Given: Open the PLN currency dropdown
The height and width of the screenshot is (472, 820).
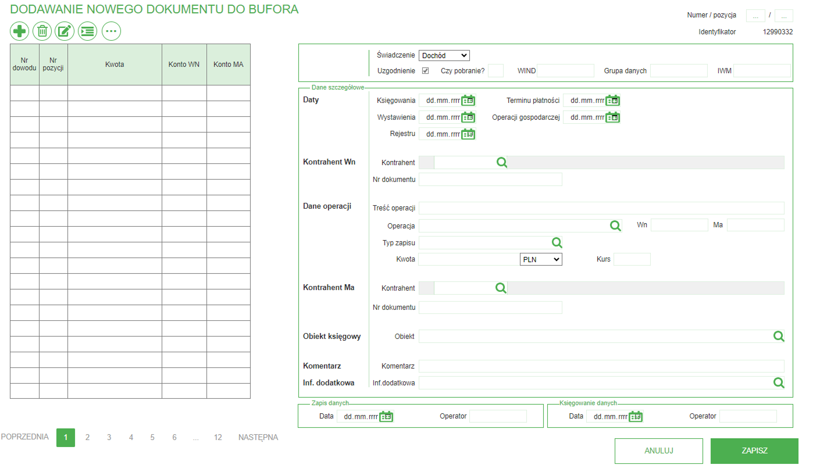Looking at the screenshot, I should (541, 259).
